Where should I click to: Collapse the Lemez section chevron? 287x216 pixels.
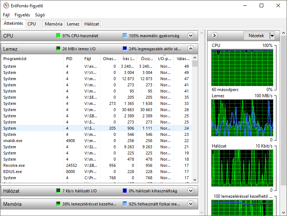191,49
